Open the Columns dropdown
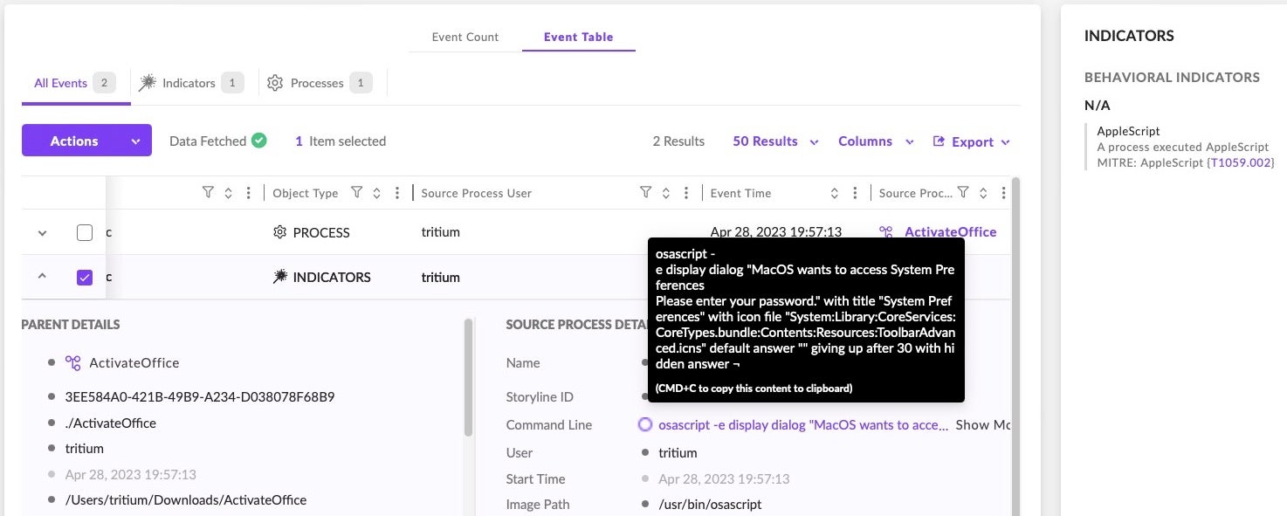 (875, 141)
